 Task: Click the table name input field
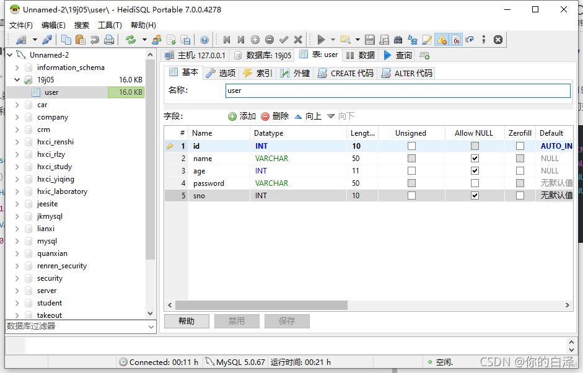point(398,90)
